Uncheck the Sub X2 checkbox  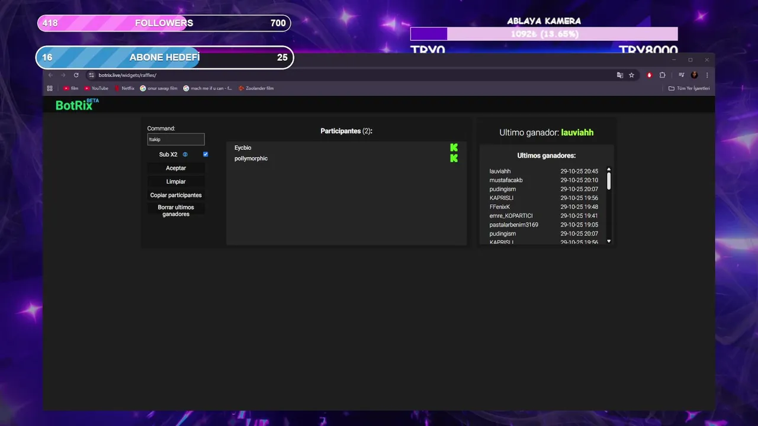point(205,154)
